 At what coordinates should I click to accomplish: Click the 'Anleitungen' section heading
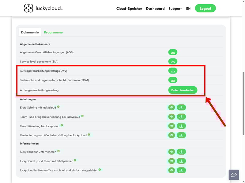coord(28,99)
